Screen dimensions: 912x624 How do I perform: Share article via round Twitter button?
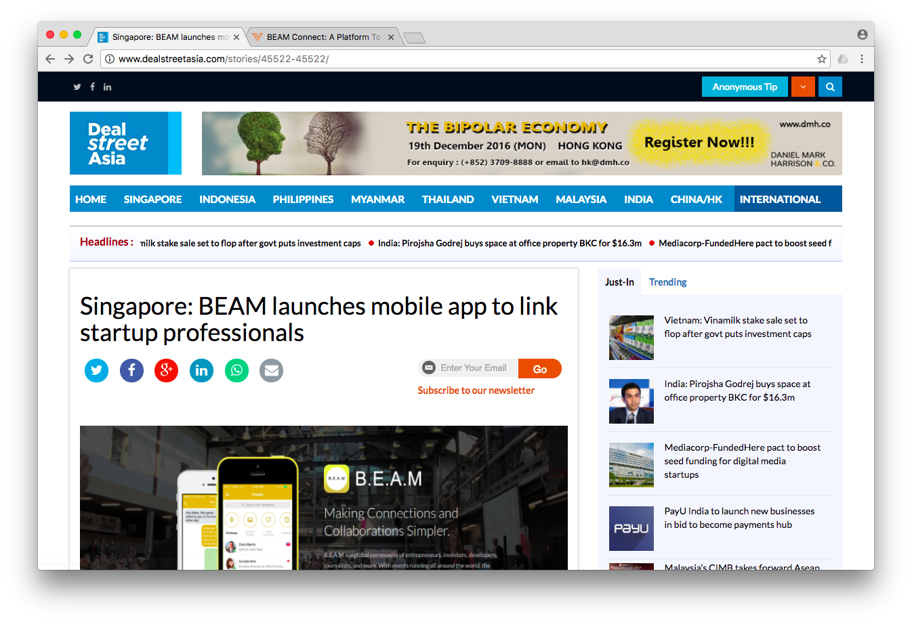tap(96, 370)
